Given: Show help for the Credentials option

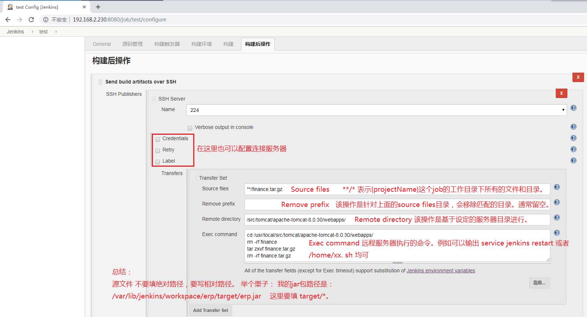Looking at the screenshot, I should click(574, 138).
